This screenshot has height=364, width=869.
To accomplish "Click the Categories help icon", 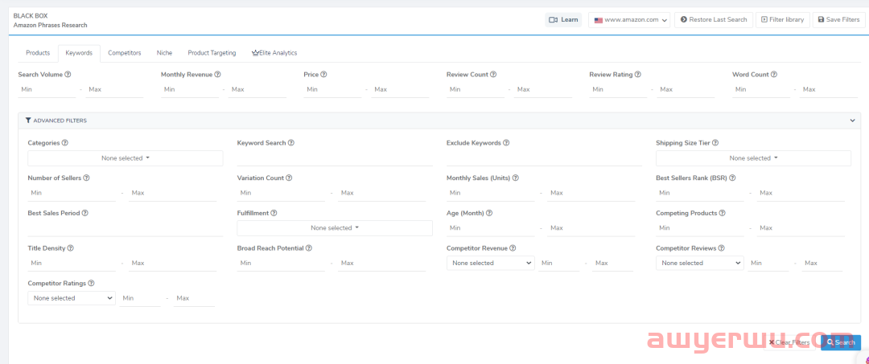I will [65, 143].
